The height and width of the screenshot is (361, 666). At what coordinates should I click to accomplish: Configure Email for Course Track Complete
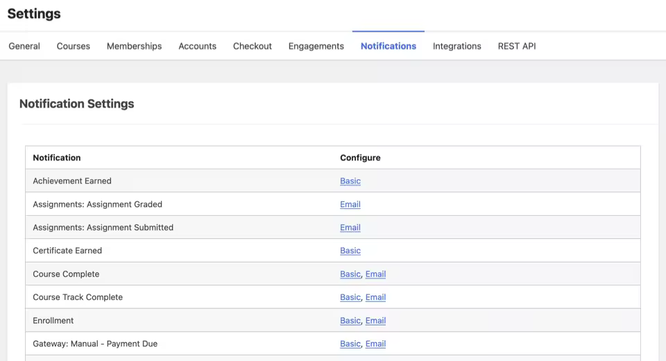click(x=375, y=297)
